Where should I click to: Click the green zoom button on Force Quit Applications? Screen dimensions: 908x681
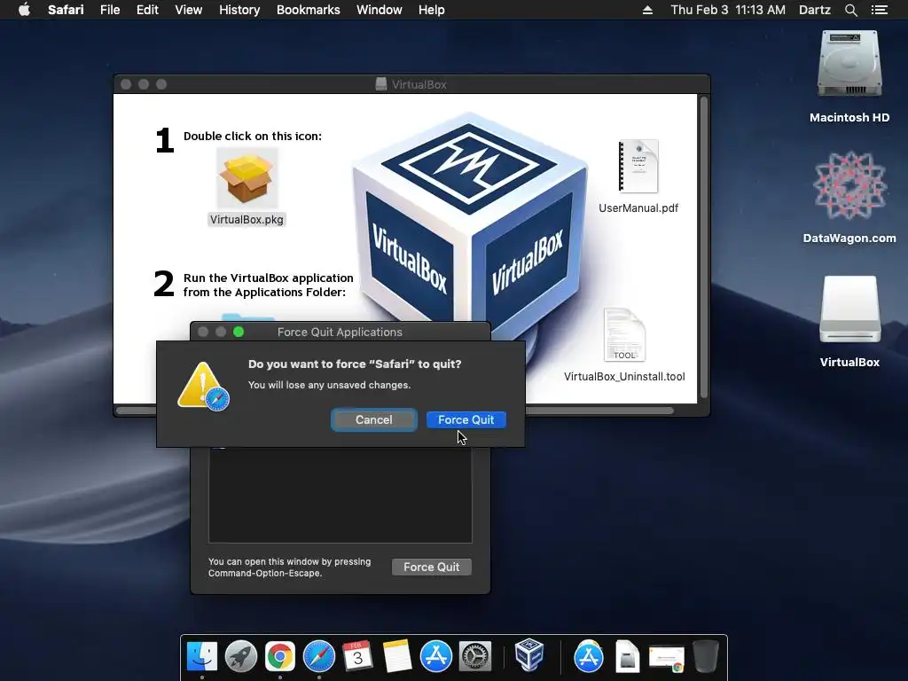click(239, 332)
